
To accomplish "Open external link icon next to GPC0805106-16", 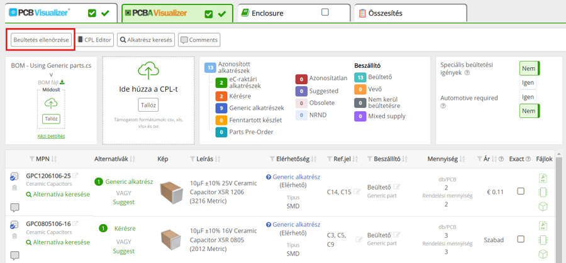I will (76, 224).
